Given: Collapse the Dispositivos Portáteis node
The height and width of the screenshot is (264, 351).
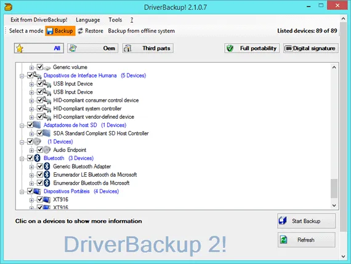Looking at the screenshot, I should (22, 192).
